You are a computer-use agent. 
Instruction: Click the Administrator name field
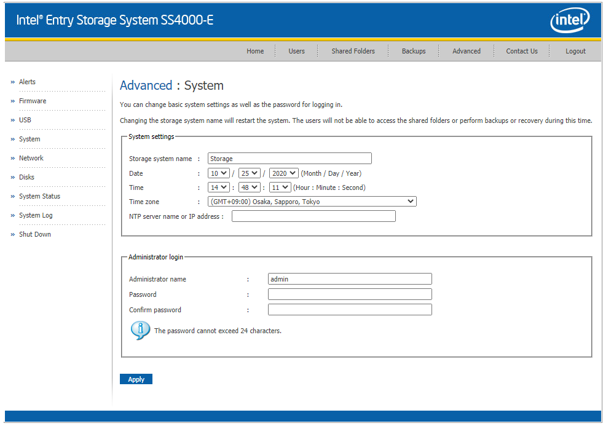(350, 278)
